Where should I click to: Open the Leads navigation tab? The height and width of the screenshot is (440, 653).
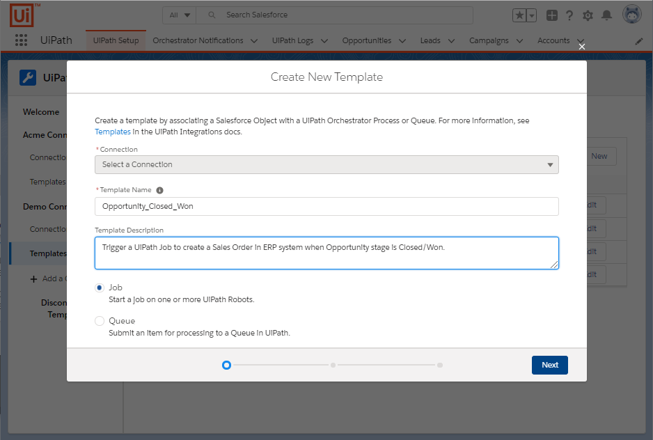tap(430, 40)
